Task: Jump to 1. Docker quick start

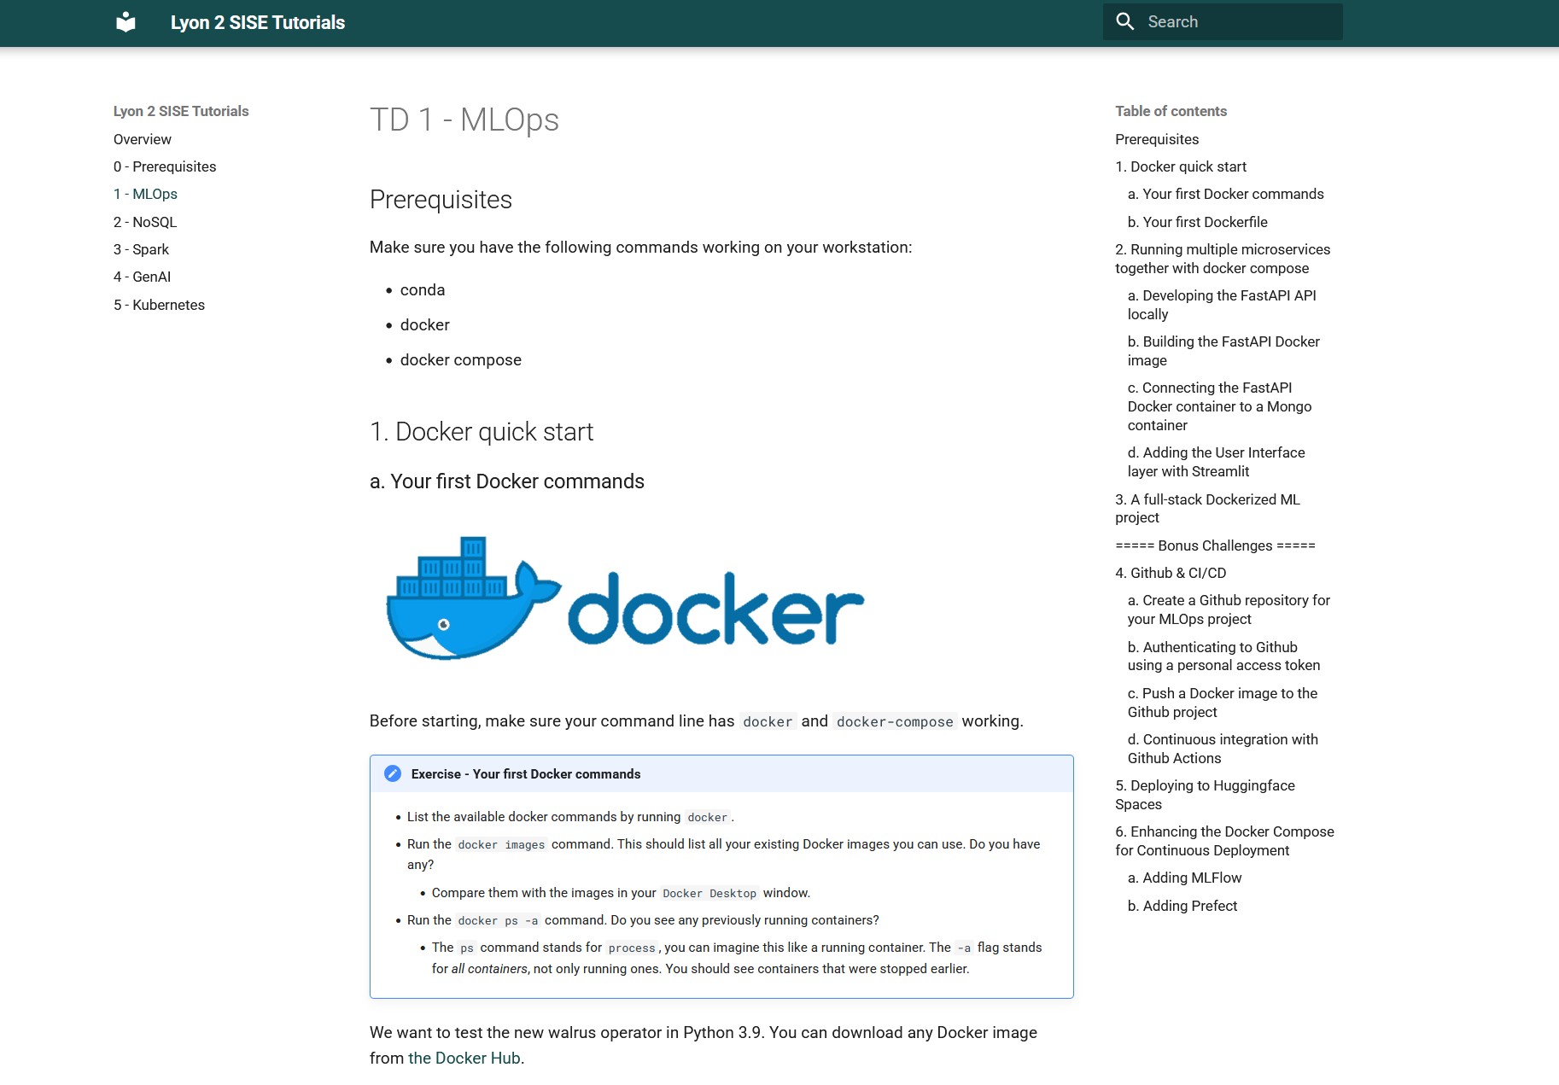Action: pos(1180,166)
